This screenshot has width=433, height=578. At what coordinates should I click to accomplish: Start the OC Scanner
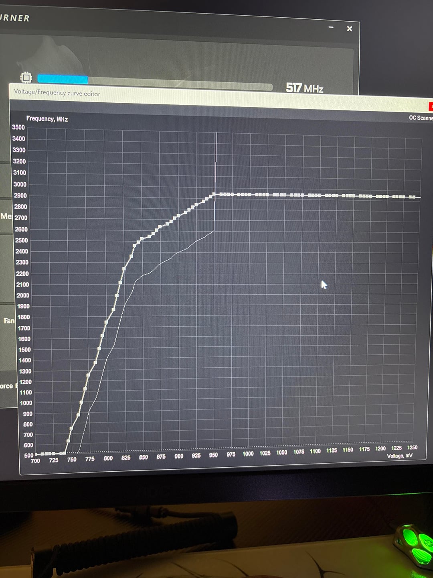click(421, 118)
